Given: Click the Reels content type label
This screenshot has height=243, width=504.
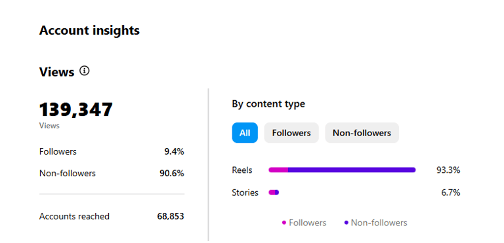Looking at the screenshot, I should [242, 170].
